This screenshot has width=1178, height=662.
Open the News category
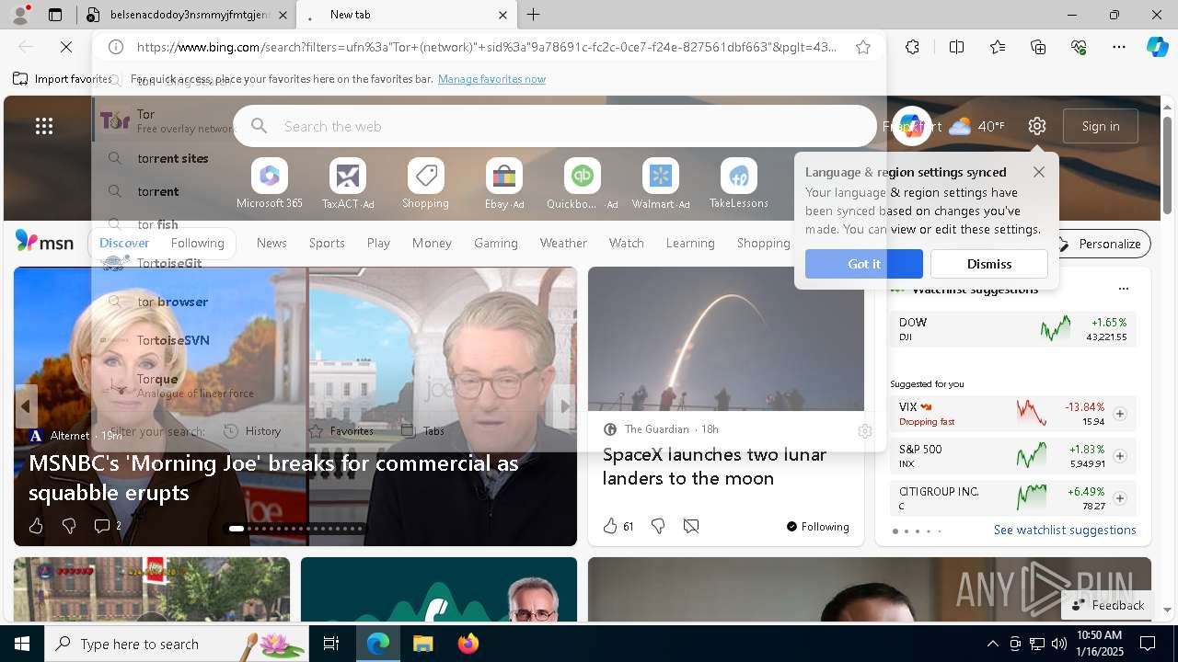pos(271,243)
